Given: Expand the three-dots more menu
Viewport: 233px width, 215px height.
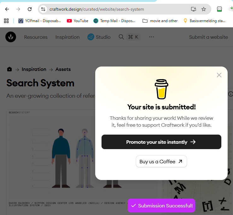Looking at the screenshot, I should (x=152, y=37).
